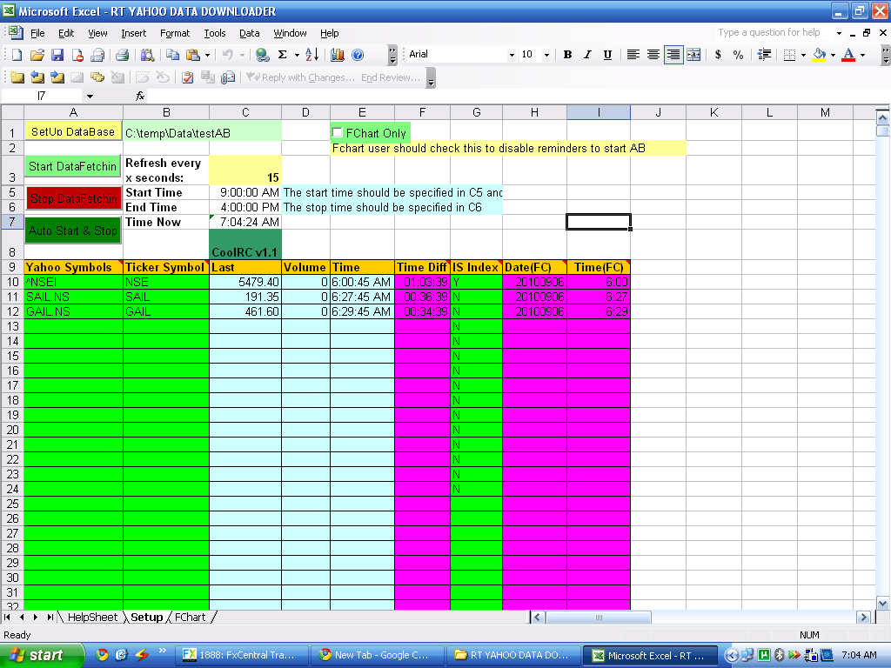Image resolution: width=891 pixels, height=668 pixels.
Task: Click the Stop DataFetchin button
Action: tap(73, 198)
